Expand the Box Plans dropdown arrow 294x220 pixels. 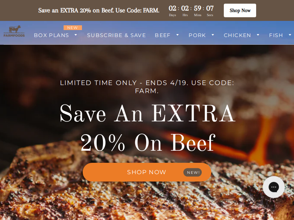(76, 35)
